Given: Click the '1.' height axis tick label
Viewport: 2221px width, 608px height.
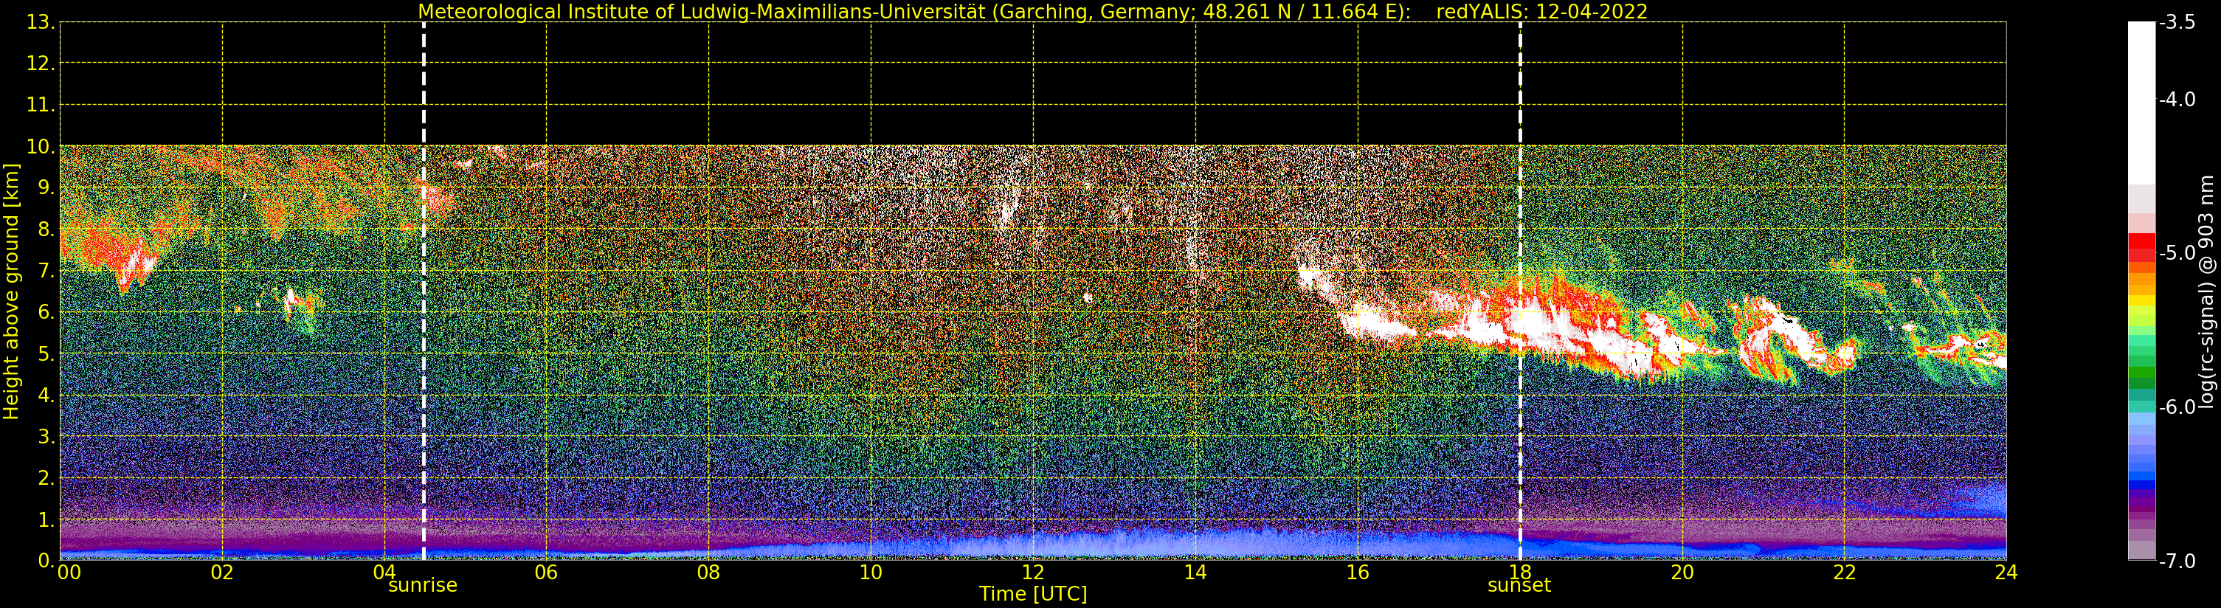Looking at the screenshot, I should click(46, 520).
